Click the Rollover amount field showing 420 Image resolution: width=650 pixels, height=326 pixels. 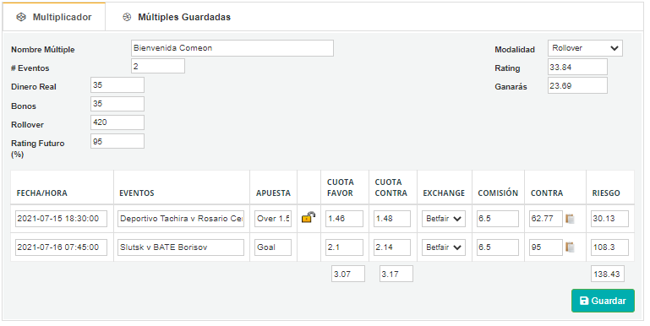click(x=117, y=122)
